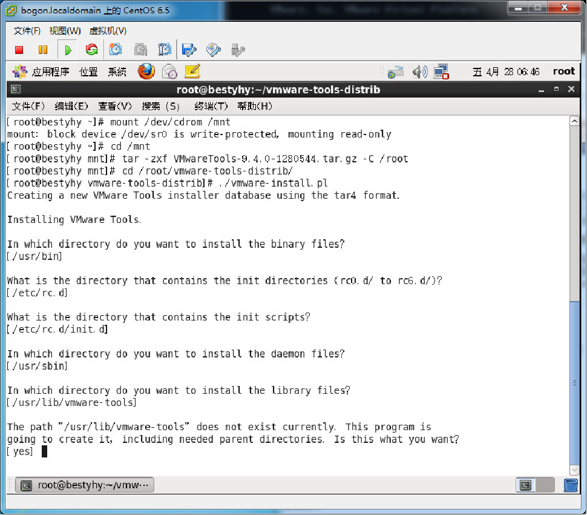
Task: Click the CD/DVD connect device icon
Action: click(214, 50)
